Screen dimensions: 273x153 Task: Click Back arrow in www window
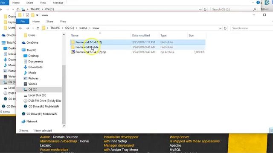(x=20, y=28)
